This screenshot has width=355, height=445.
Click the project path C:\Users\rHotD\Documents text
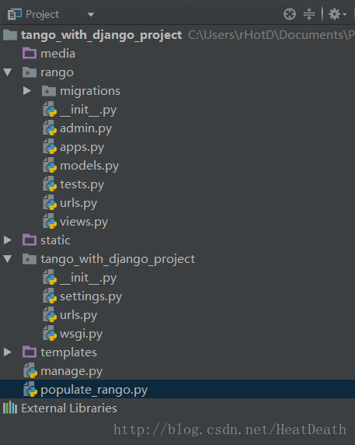tap(271, 35)
